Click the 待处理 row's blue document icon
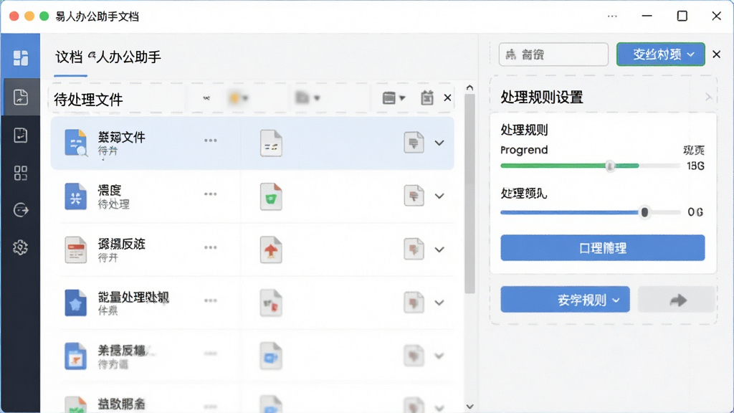Screen dimensions: 734x413 point(75,196)
